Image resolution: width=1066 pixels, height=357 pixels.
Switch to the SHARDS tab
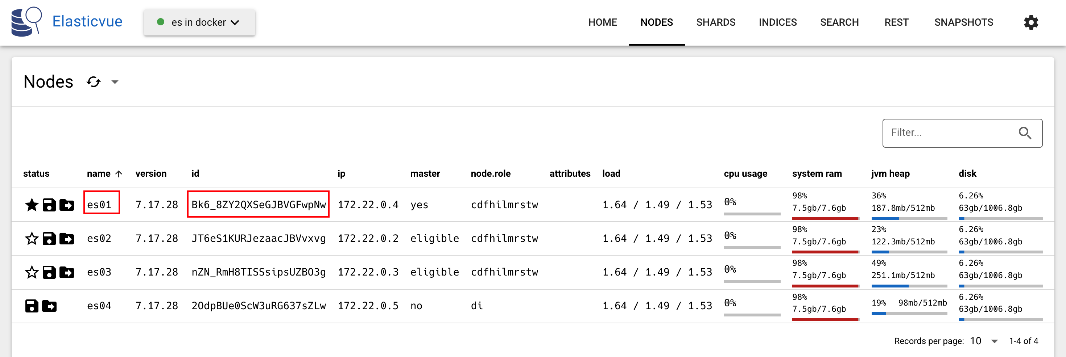point(716,22)
